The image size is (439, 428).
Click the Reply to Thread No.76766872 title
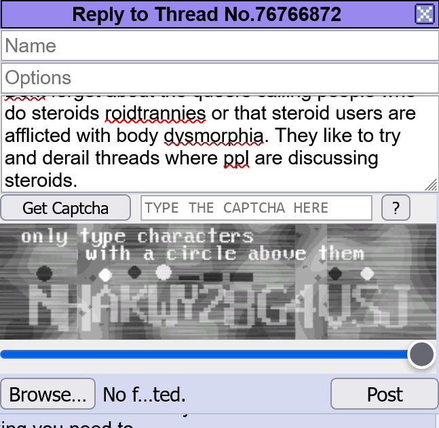click(x=207, y=14)
